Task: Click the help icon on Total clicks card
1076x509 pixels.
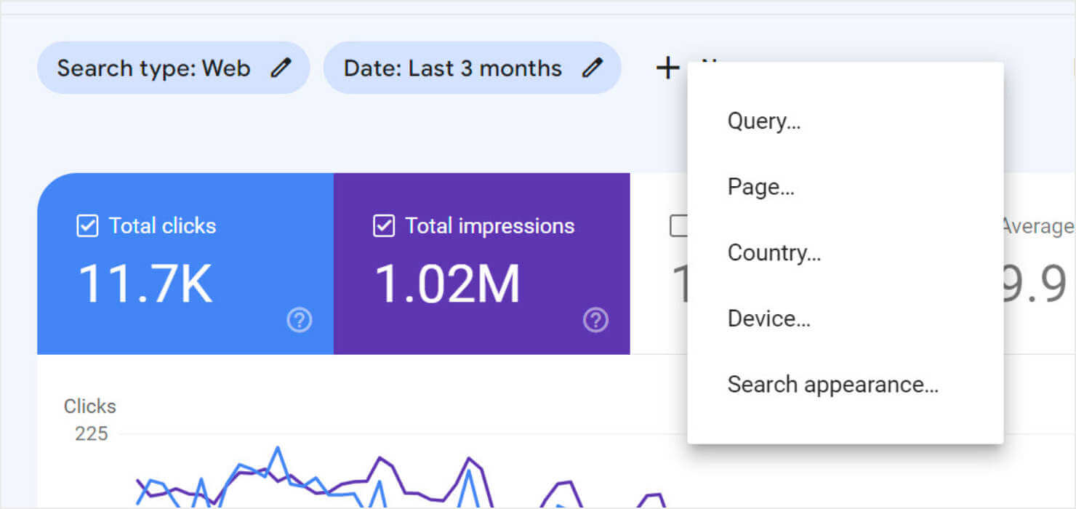Action: [299, 319]
